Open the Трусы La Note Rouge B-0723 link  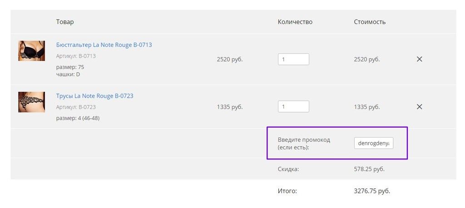(x=94, y=96)
